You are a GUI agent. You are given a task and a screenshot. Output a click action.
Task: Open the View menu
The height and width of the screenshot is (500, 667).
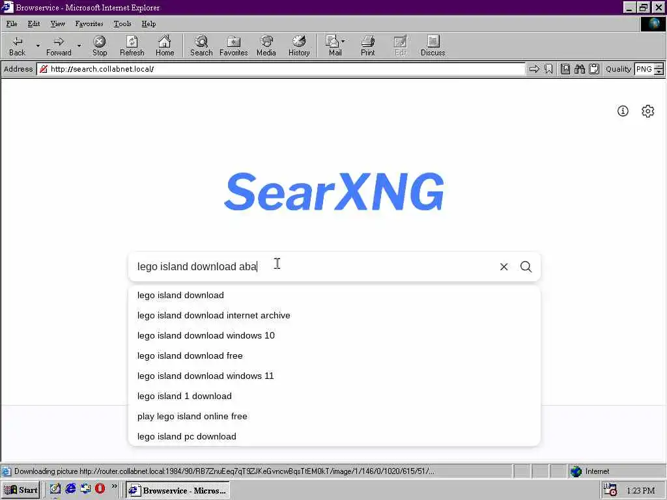point(57,24)
